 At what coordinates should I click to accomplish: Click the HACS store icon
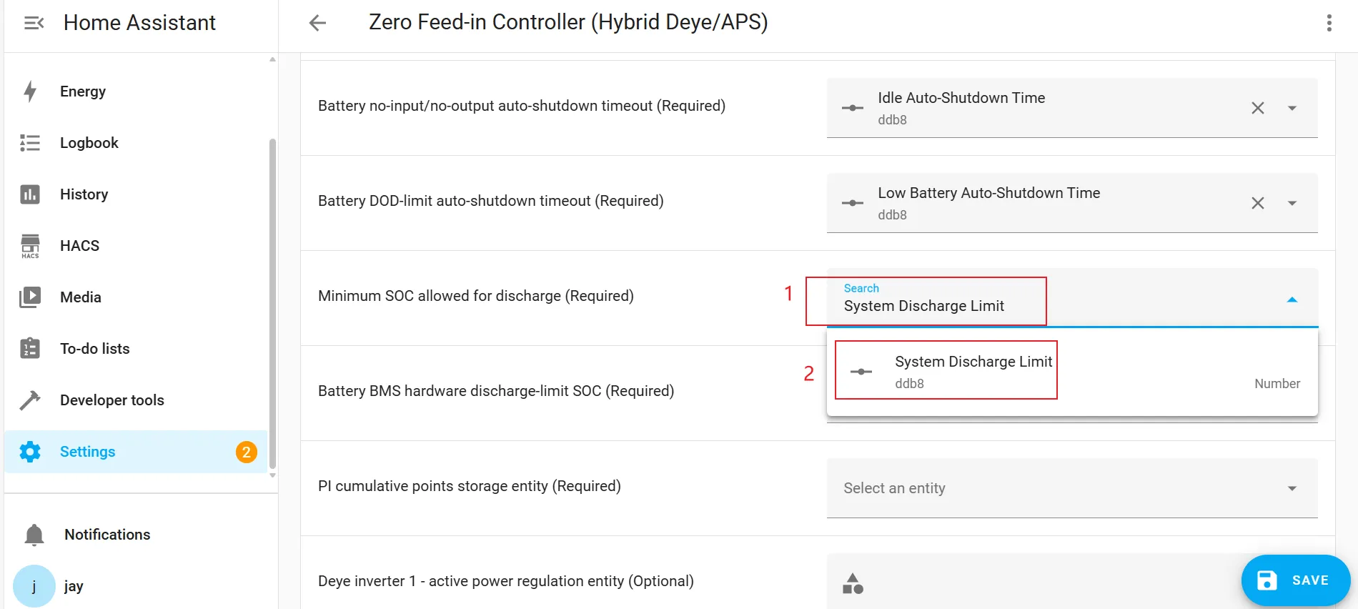click(30, 246)
